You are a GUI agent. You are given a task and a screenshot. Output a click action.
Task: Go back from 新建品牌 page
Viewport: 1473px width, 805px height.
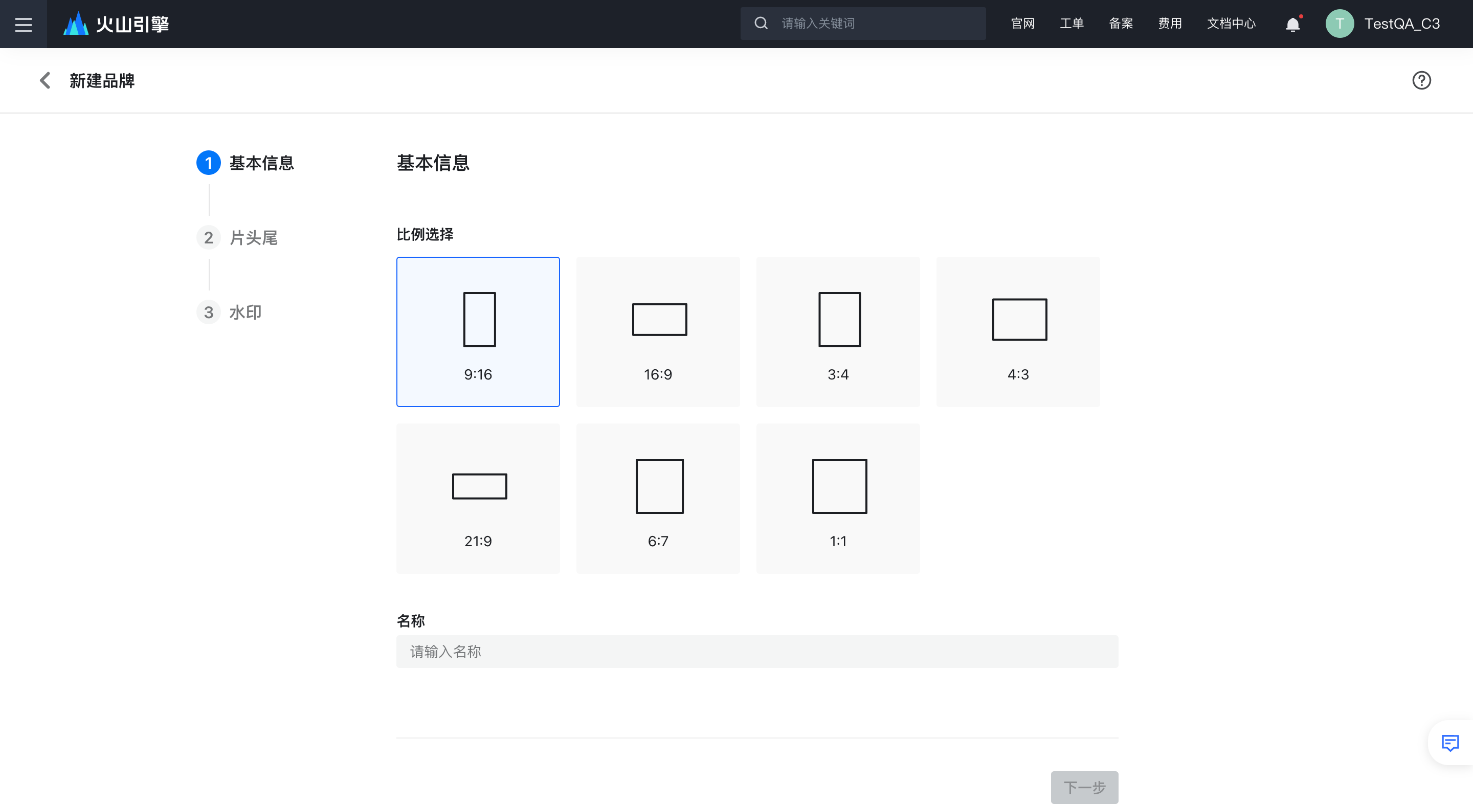pos(45,81)
